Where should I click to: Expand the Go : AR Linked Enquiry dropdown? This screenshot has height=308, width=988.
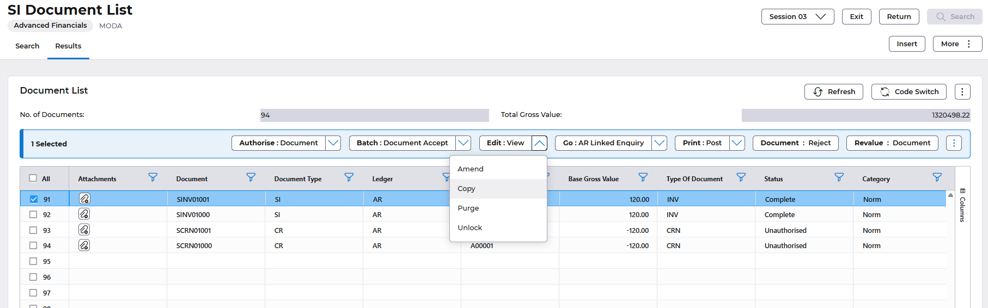point(660,143)
